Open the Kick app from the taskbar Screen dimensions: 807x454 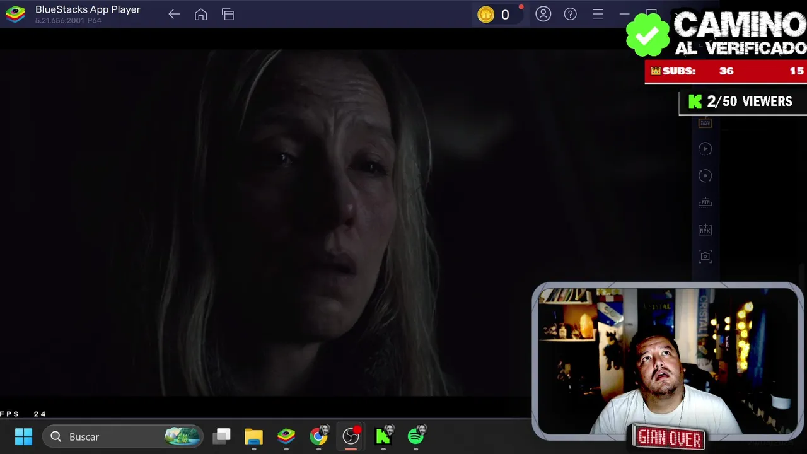coord(384,436)
